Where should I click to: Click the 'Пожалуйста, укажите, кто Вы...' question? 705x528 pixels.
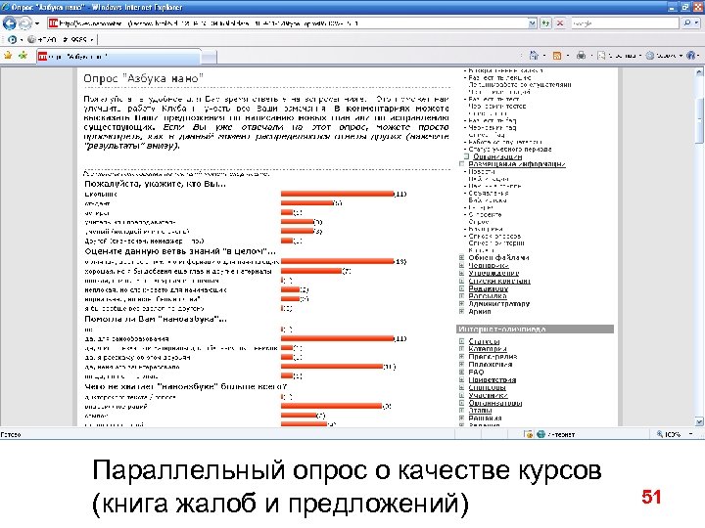pos(155,184)
